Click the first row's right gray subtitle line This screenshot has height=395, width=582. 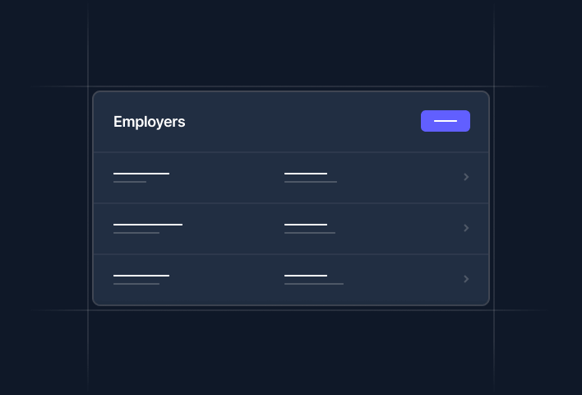tap(311, 182)
